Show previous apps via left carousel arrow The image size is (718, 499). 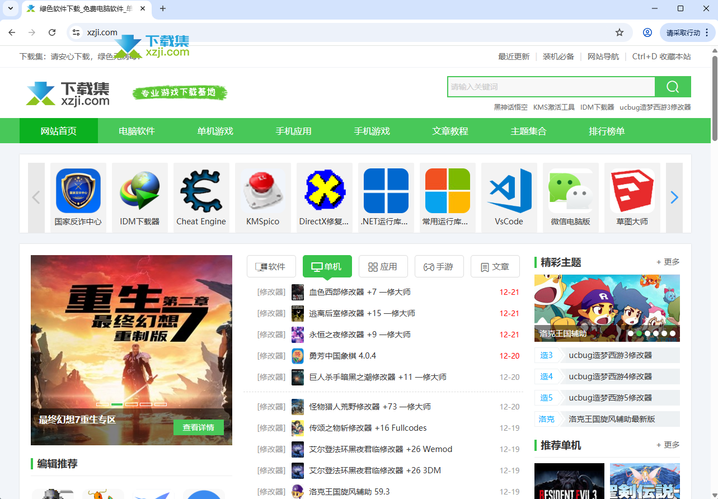click(x=36, y=197)
